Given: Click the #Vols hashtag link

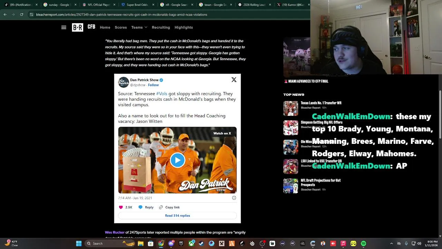Looking at the screenshot, I should coord(162,94).
